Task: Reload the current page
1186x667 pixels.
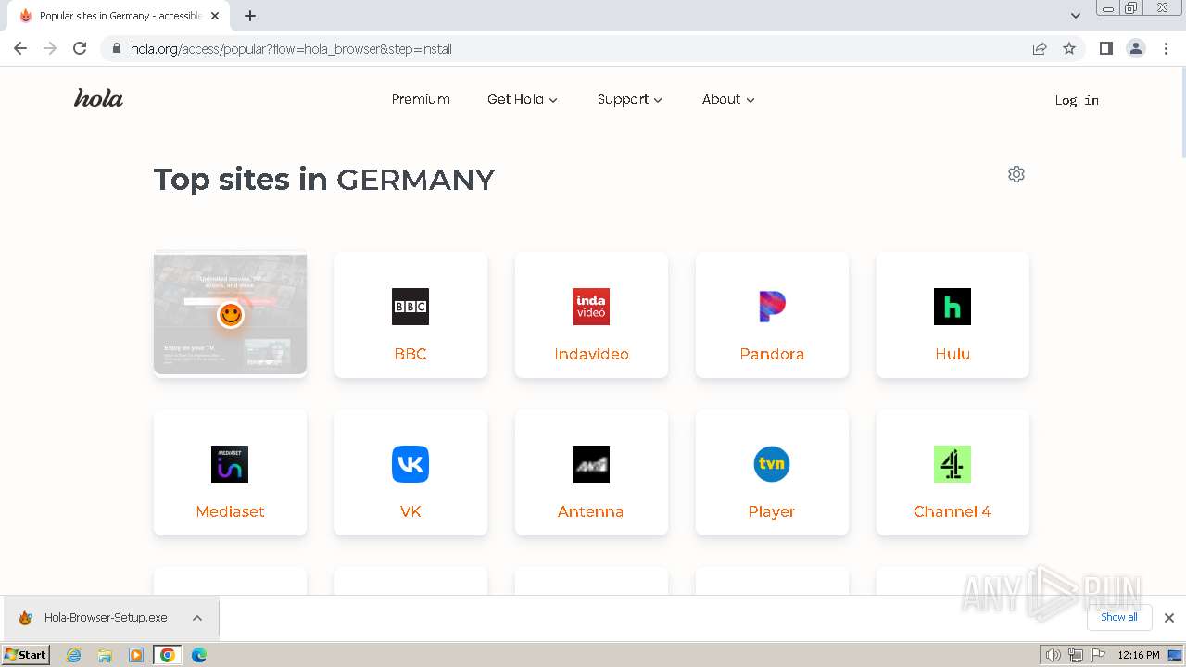Action: (x=80, y=48)
